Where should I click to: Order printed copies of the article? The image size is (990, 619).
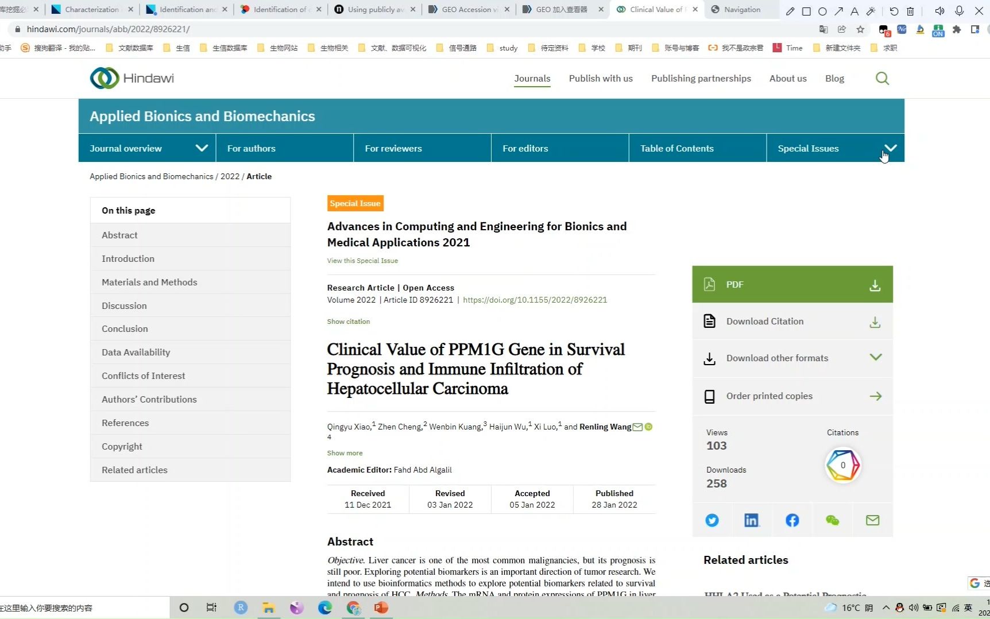[x=792, y=396]
